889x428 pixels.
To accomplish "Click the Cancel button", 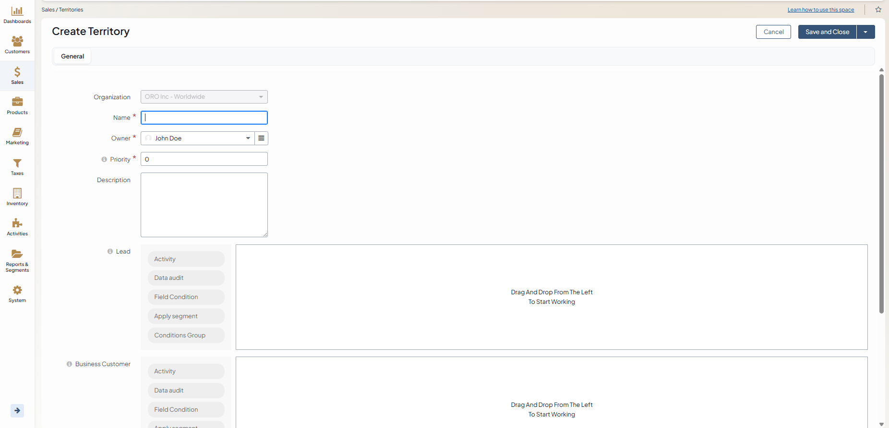I will (773, 32).
